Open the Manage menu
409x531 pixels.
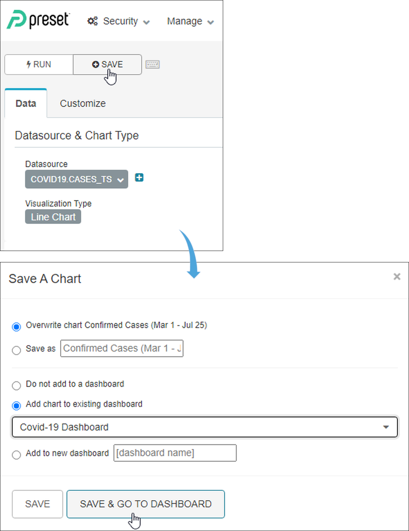(190, 21)
